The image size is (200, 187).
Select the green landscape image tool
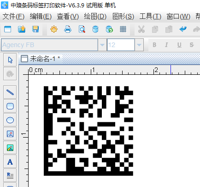tap(10, 148)
